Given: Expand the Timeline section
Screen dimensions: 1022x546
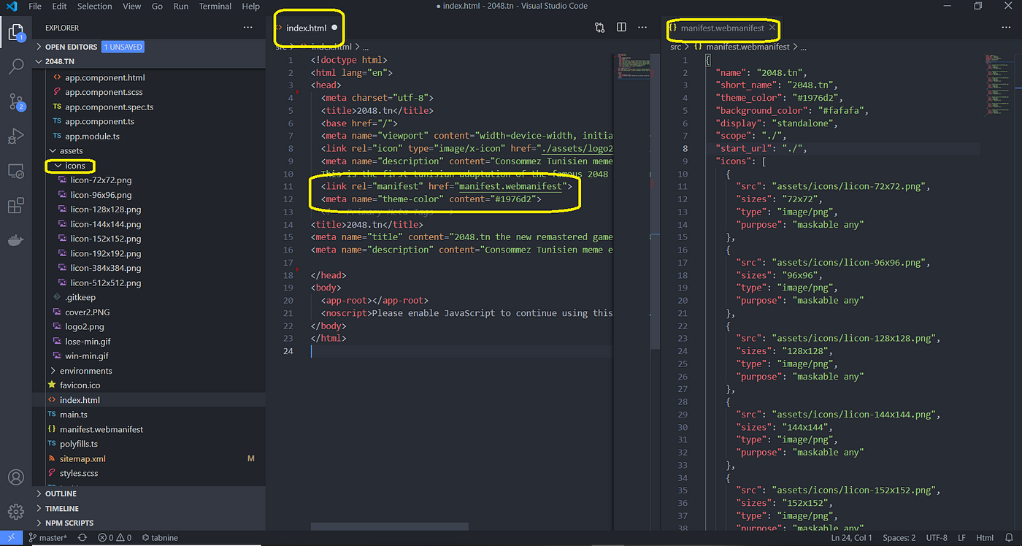Looking at the screenshot, I should tap(40, 509).
